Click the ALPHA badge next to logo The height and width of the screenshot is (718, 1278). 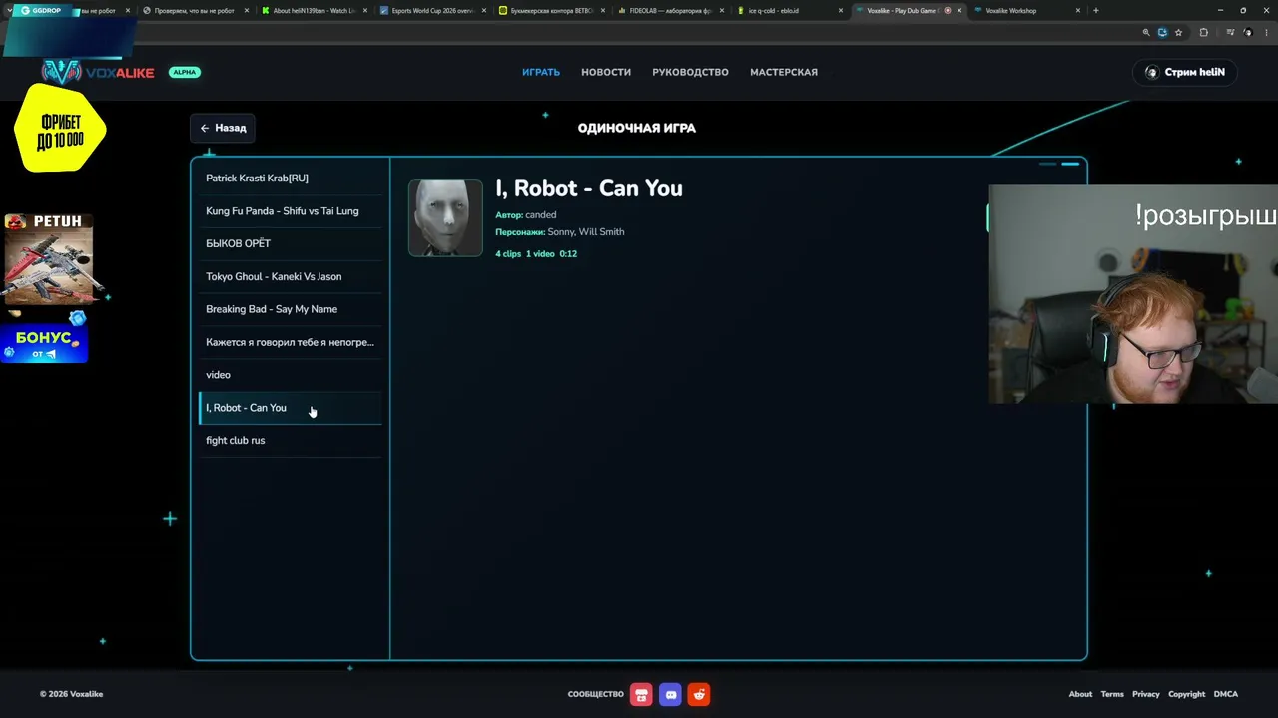(185, 72)
